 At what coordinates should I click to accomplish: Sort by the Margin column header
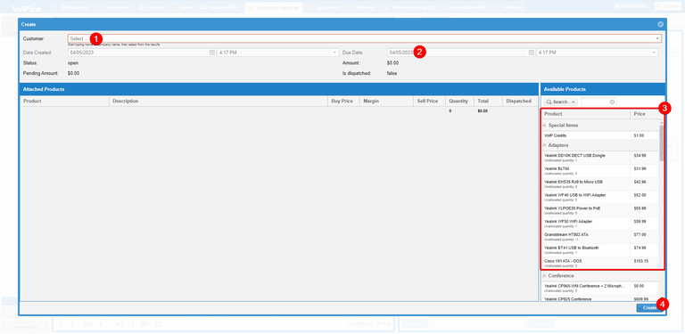point(386,101)
